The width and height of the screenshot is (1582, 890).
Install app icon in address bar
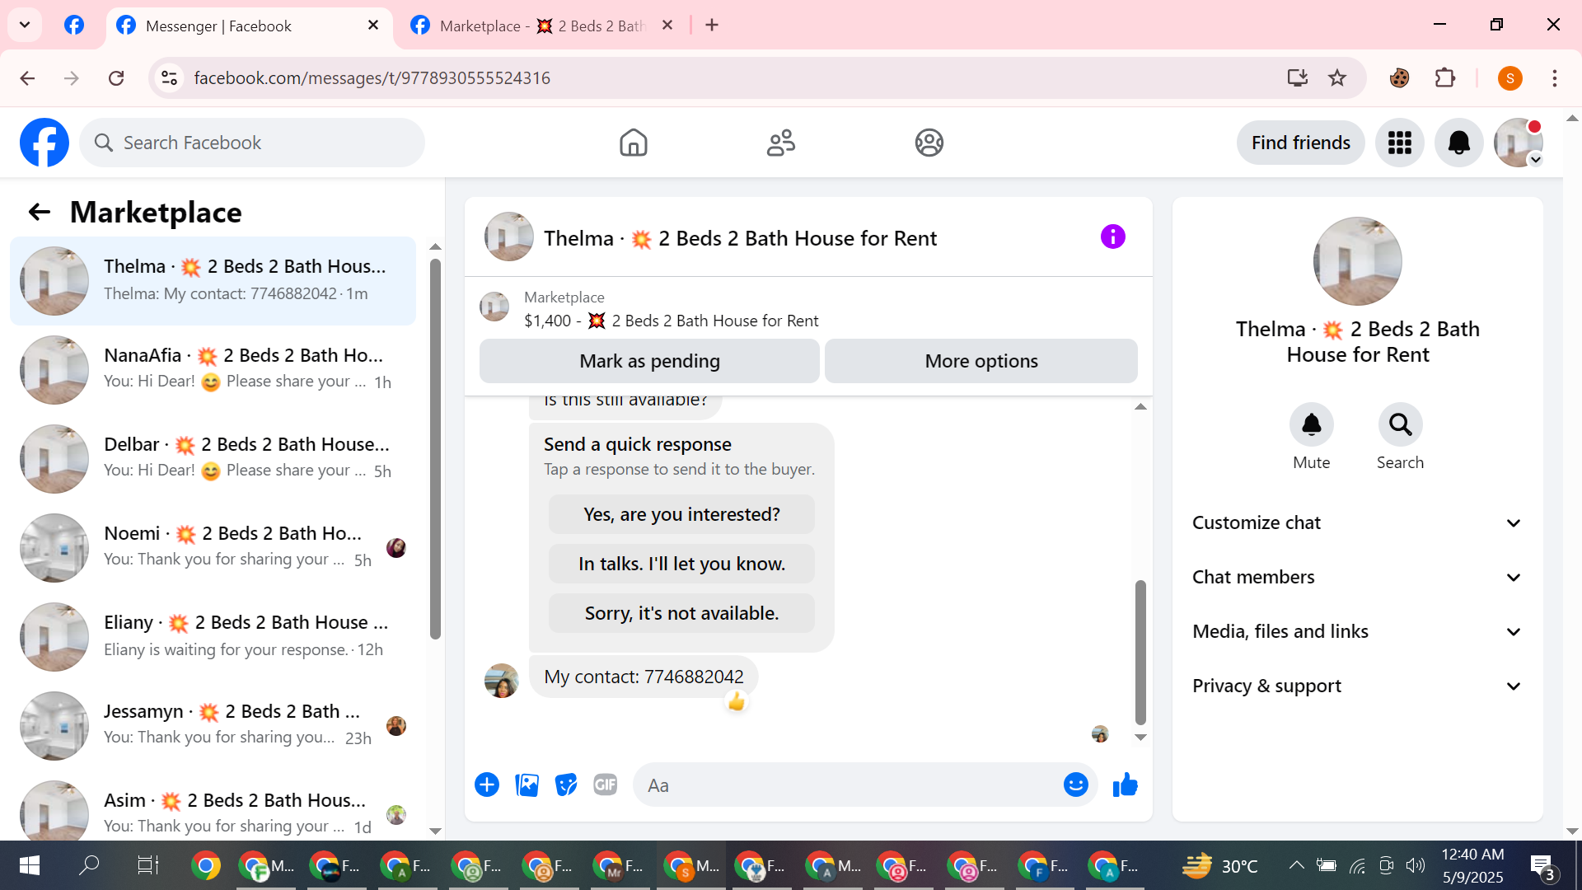click(x=1298, y=77)
